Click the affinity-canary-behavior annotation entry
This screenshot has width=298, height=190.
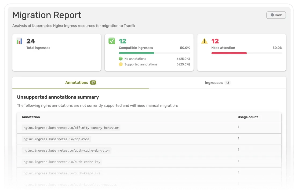point(71,128)
